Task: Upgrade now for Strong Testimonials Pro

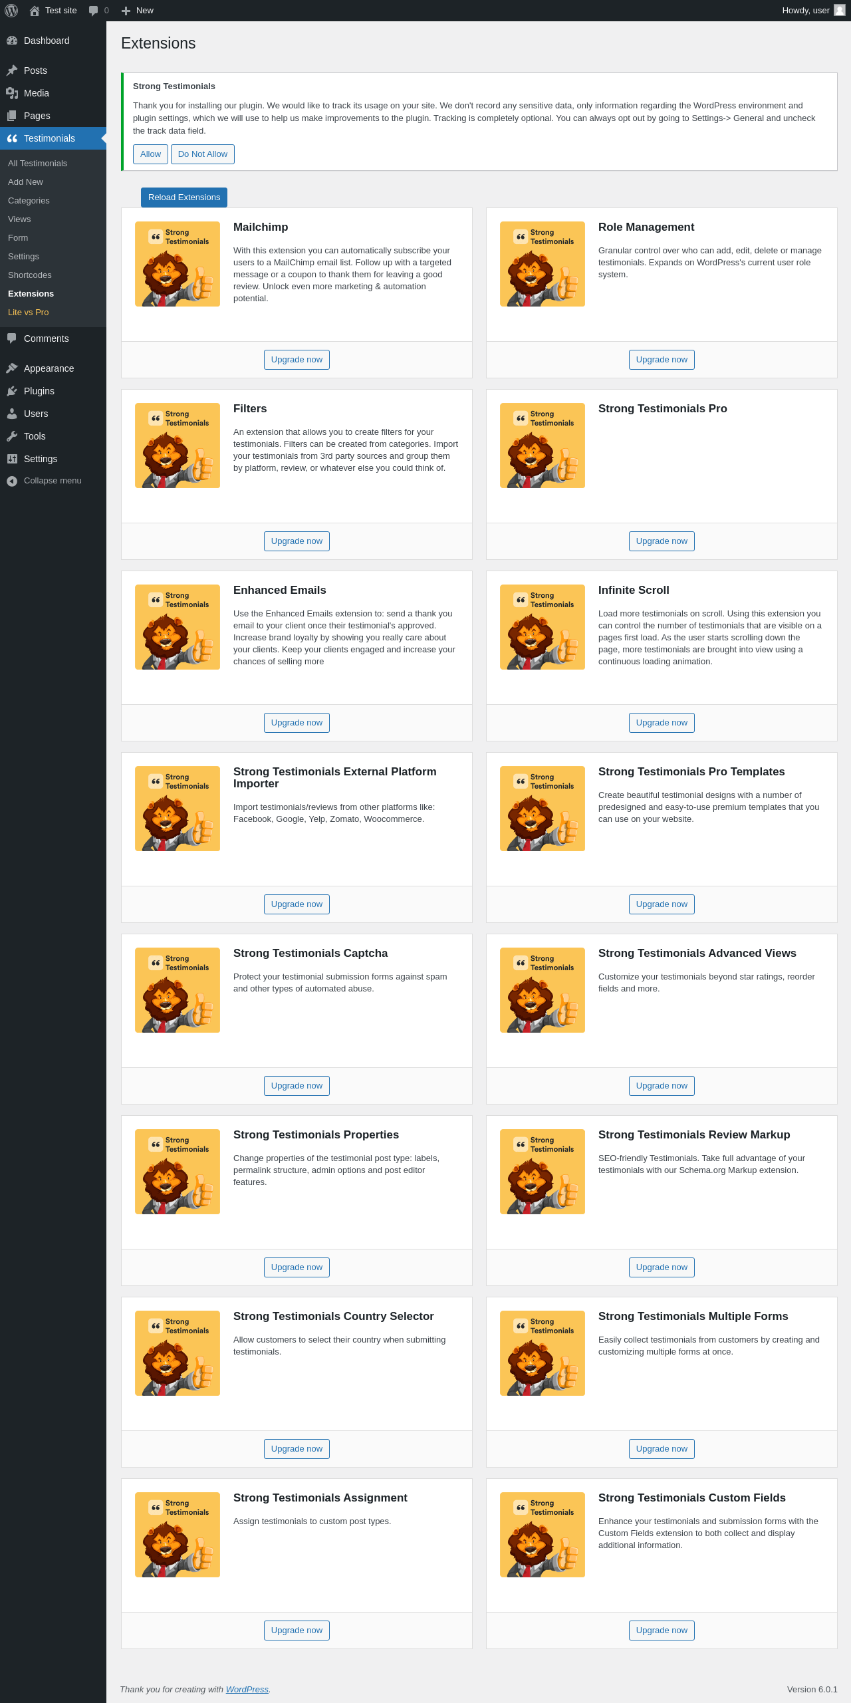Action: (x=662, y=541)
